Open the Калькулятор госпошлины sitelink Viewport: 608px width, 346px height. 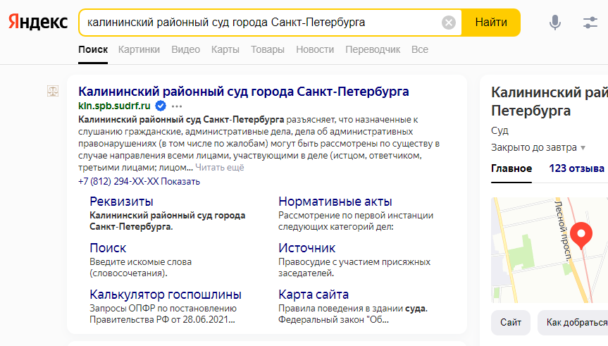[166, 295]
